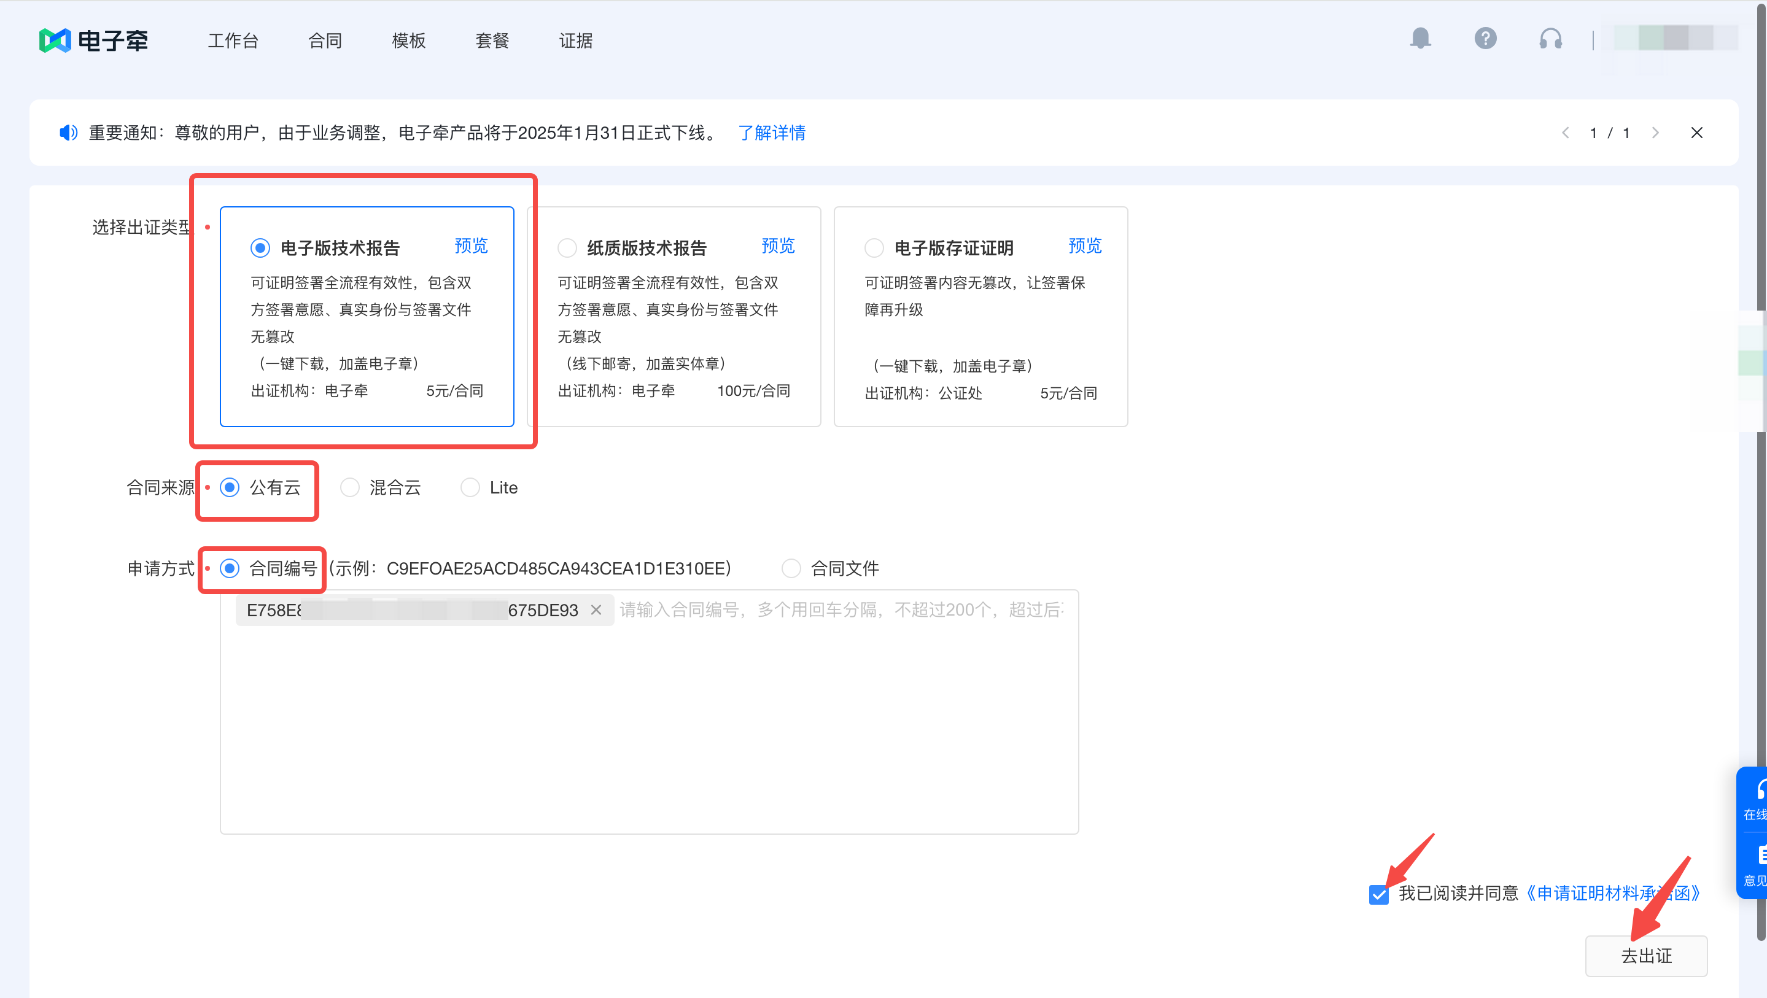Viewport: 1767px width, 998px height.
Task: Select 电子版技术报告 radio option
Action: tap(260, 247)
